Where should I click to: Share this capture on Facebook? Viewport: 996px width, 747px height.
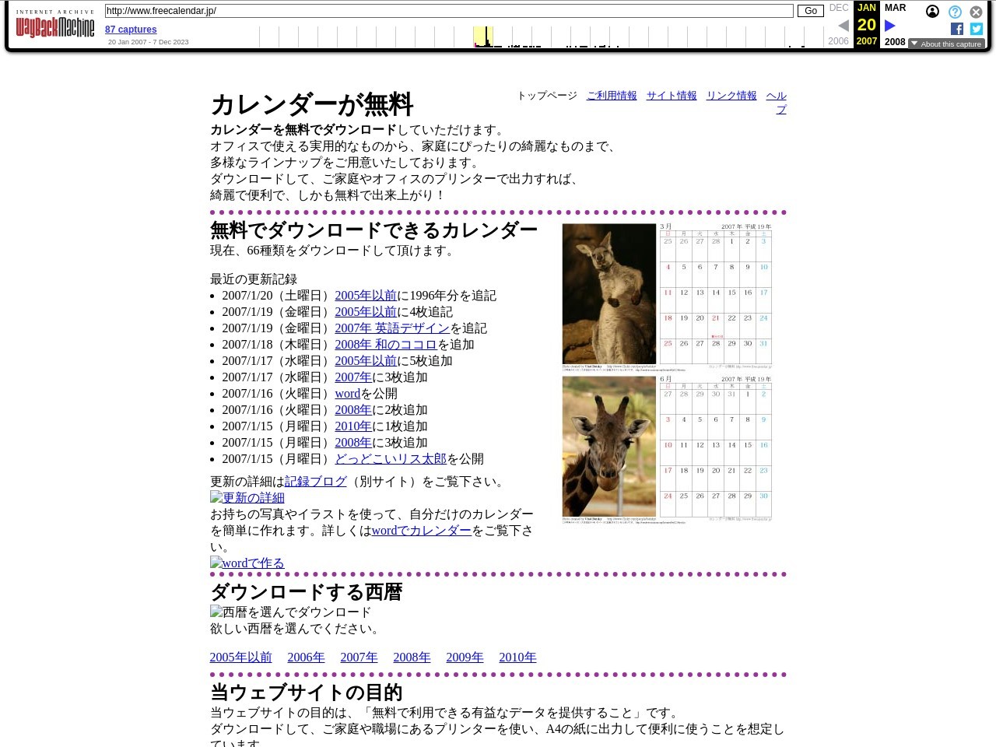[957, 29]
